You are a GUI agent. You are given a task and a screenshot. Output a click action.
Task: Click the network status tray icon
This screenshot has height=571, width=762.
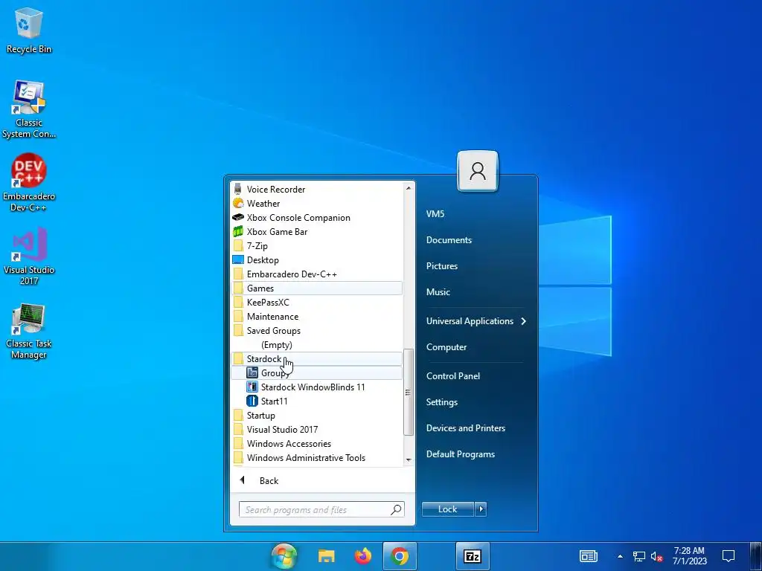pos(638,556)
